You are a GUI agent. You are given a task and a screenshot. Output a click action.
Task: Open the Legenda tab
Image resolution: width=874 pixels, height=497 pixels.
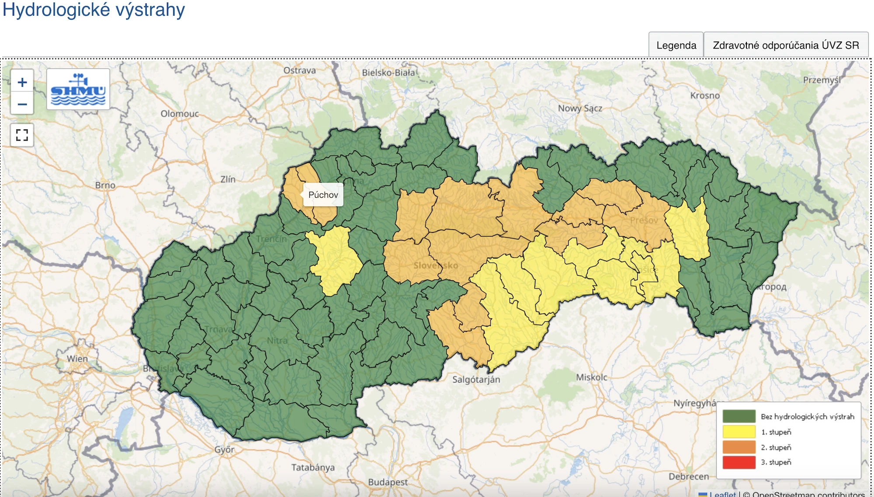(676, 45)
